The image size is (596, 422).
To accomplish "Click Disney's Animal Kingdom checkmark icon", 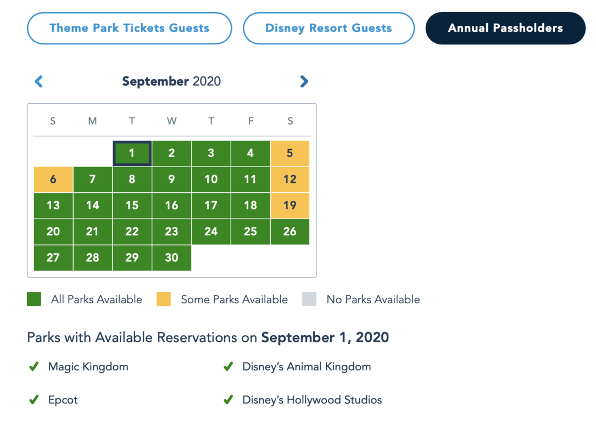I will pyautogui.click(x=228, y=367).
